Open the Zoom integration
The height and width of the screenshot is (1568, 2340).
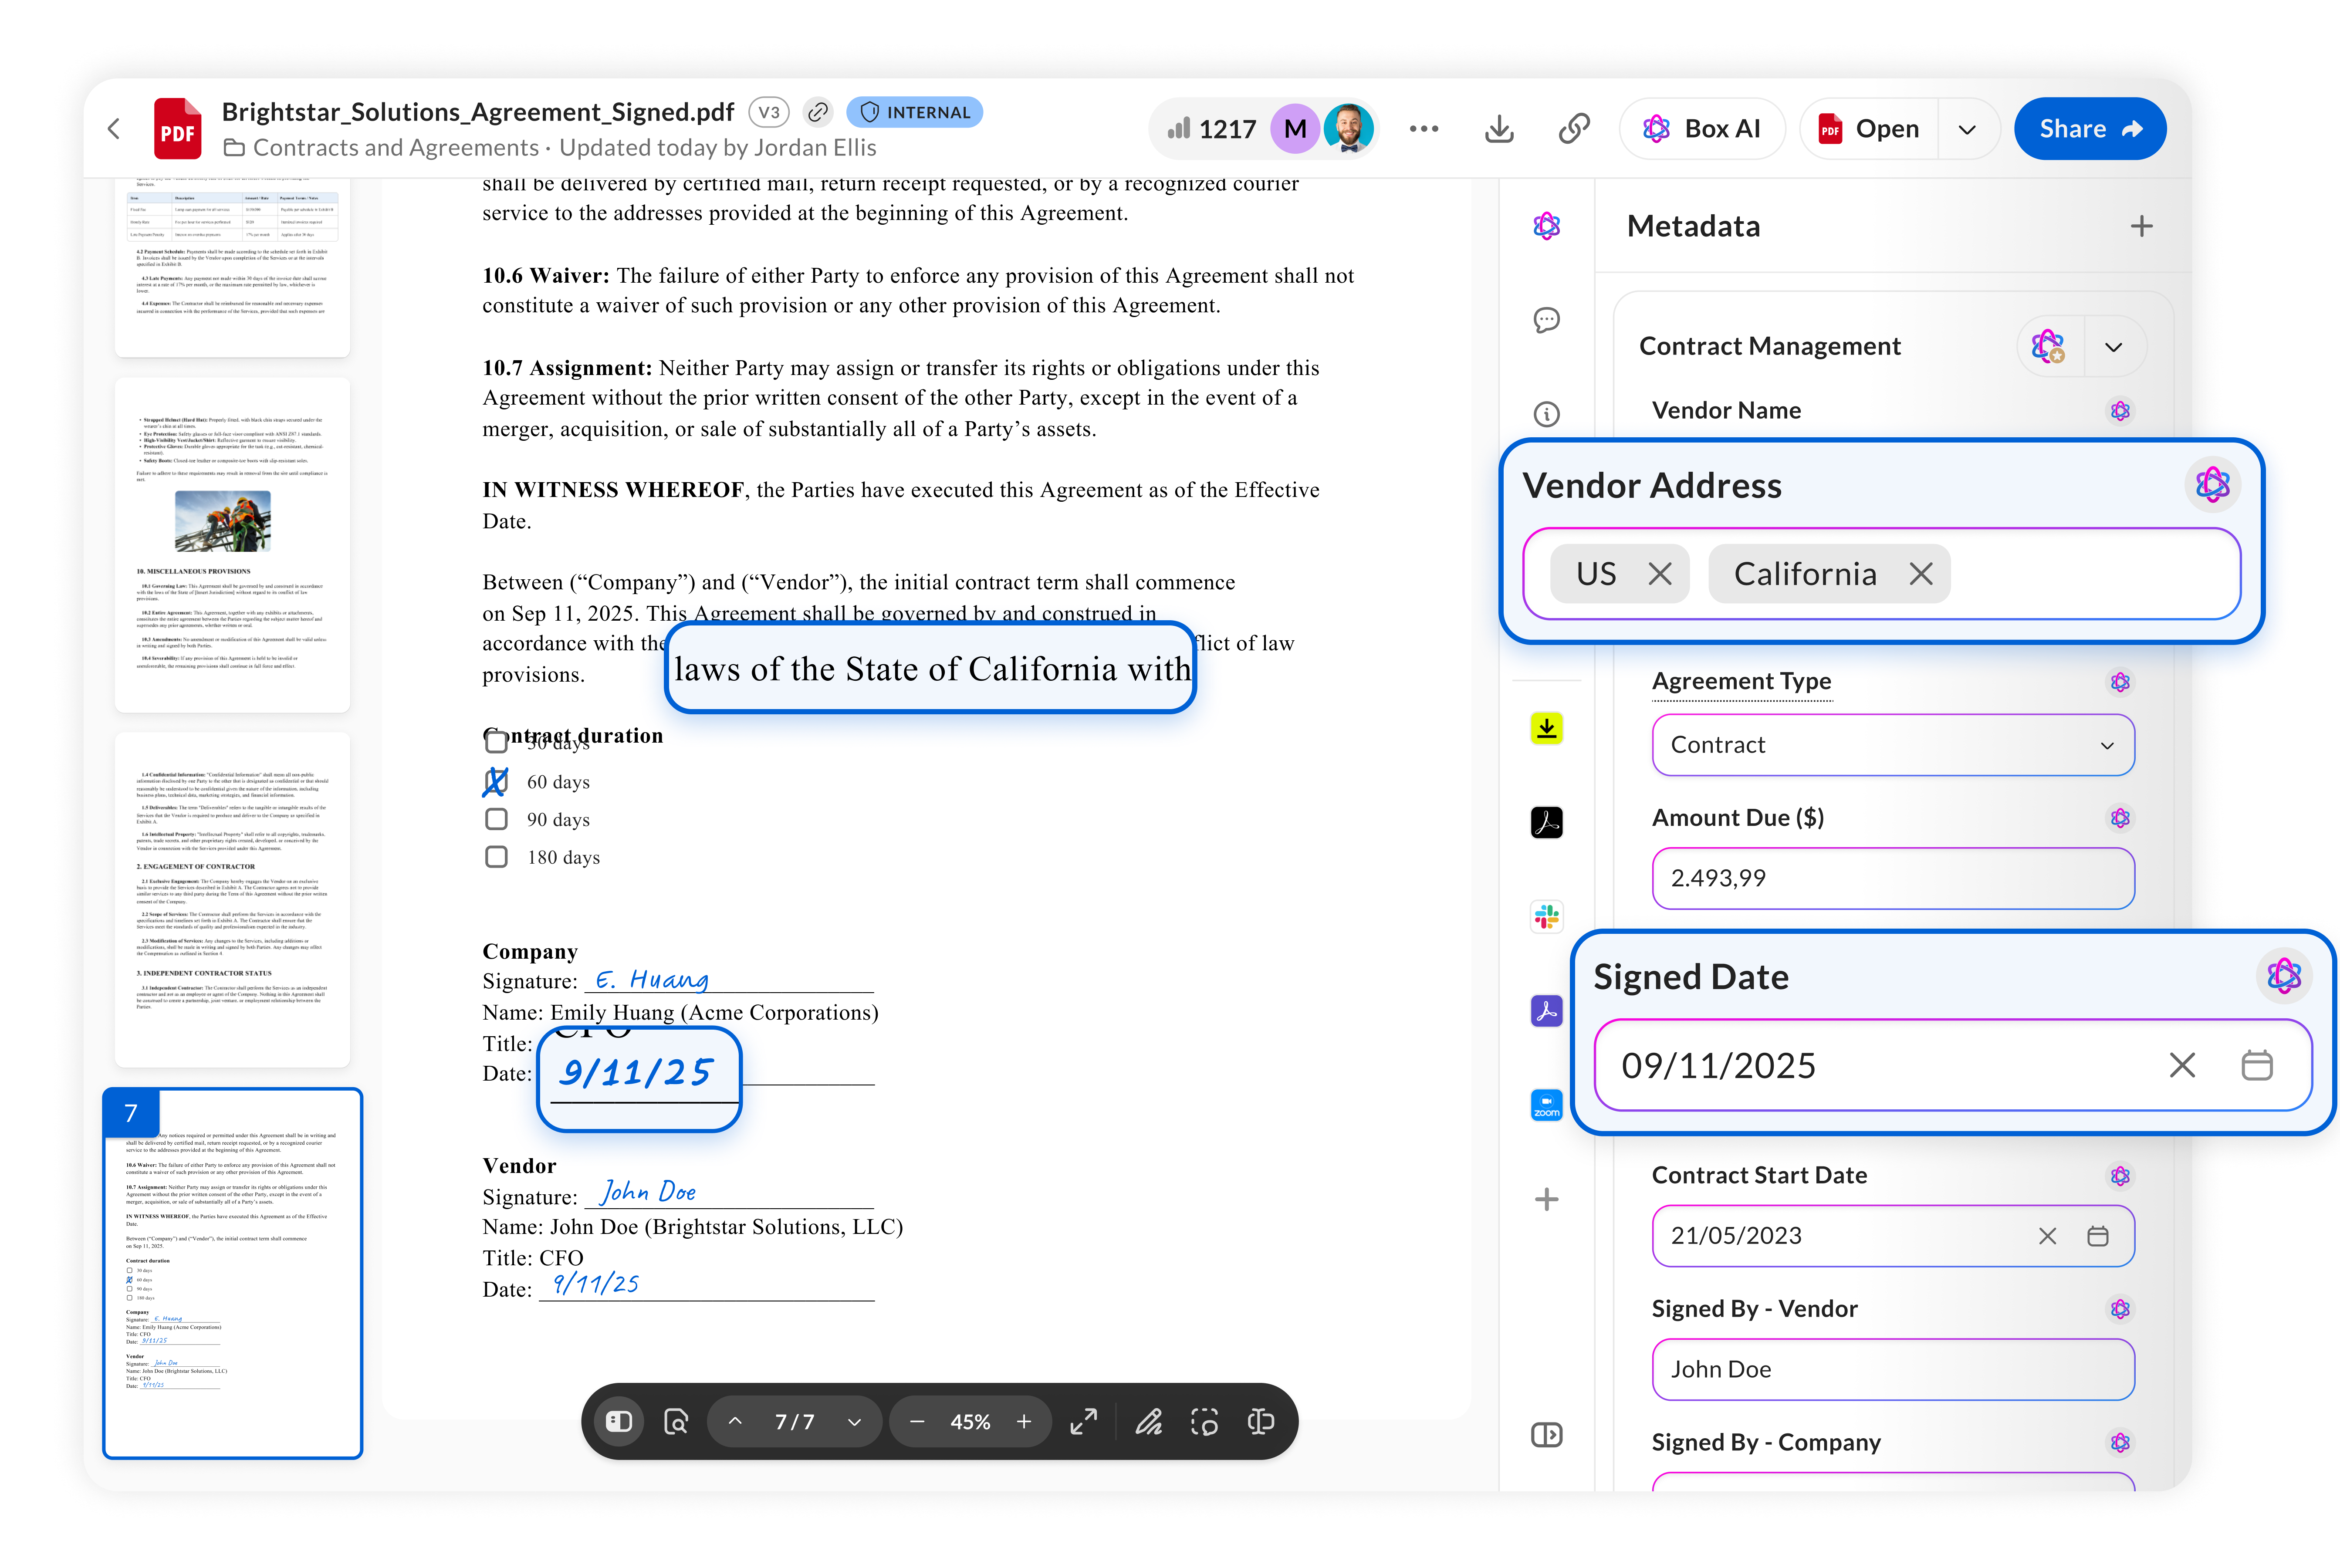pos(1547,1105)
